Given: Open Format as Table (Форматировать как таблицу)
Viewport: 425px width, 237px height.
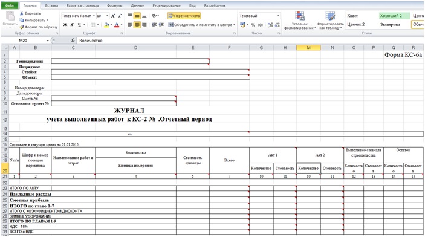Looking at the screenshot, I should (331, 21).
